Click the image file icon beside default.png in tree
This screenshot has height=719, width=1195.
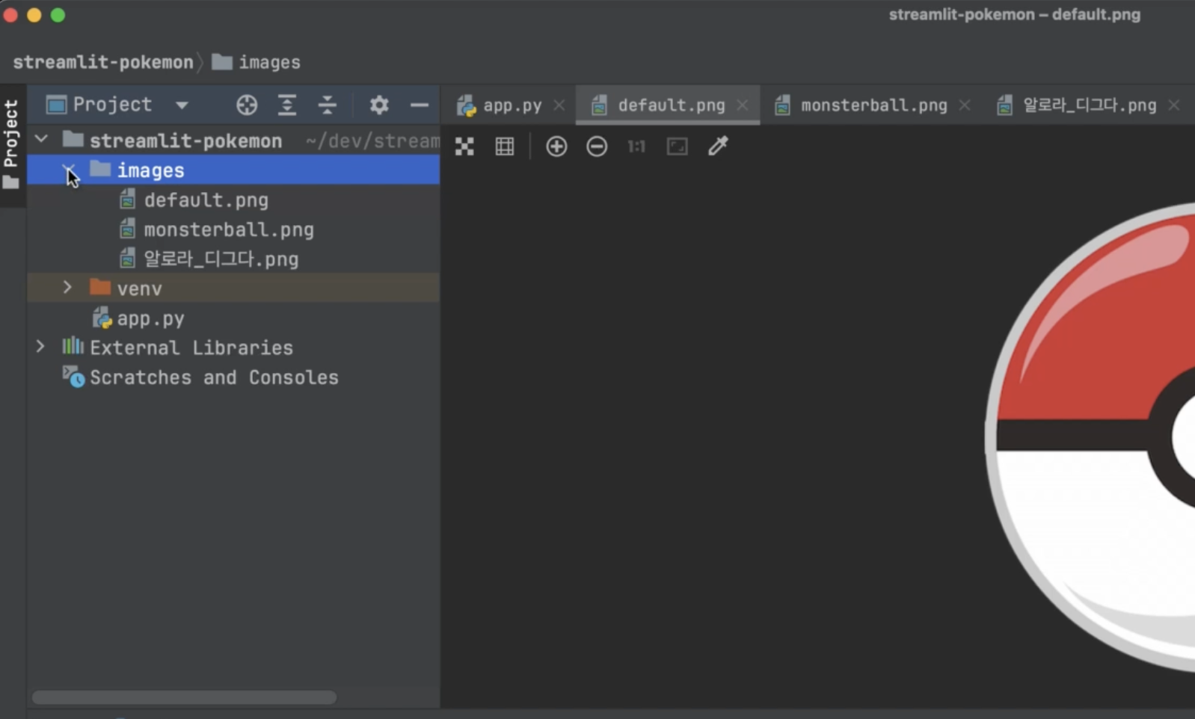128,200
